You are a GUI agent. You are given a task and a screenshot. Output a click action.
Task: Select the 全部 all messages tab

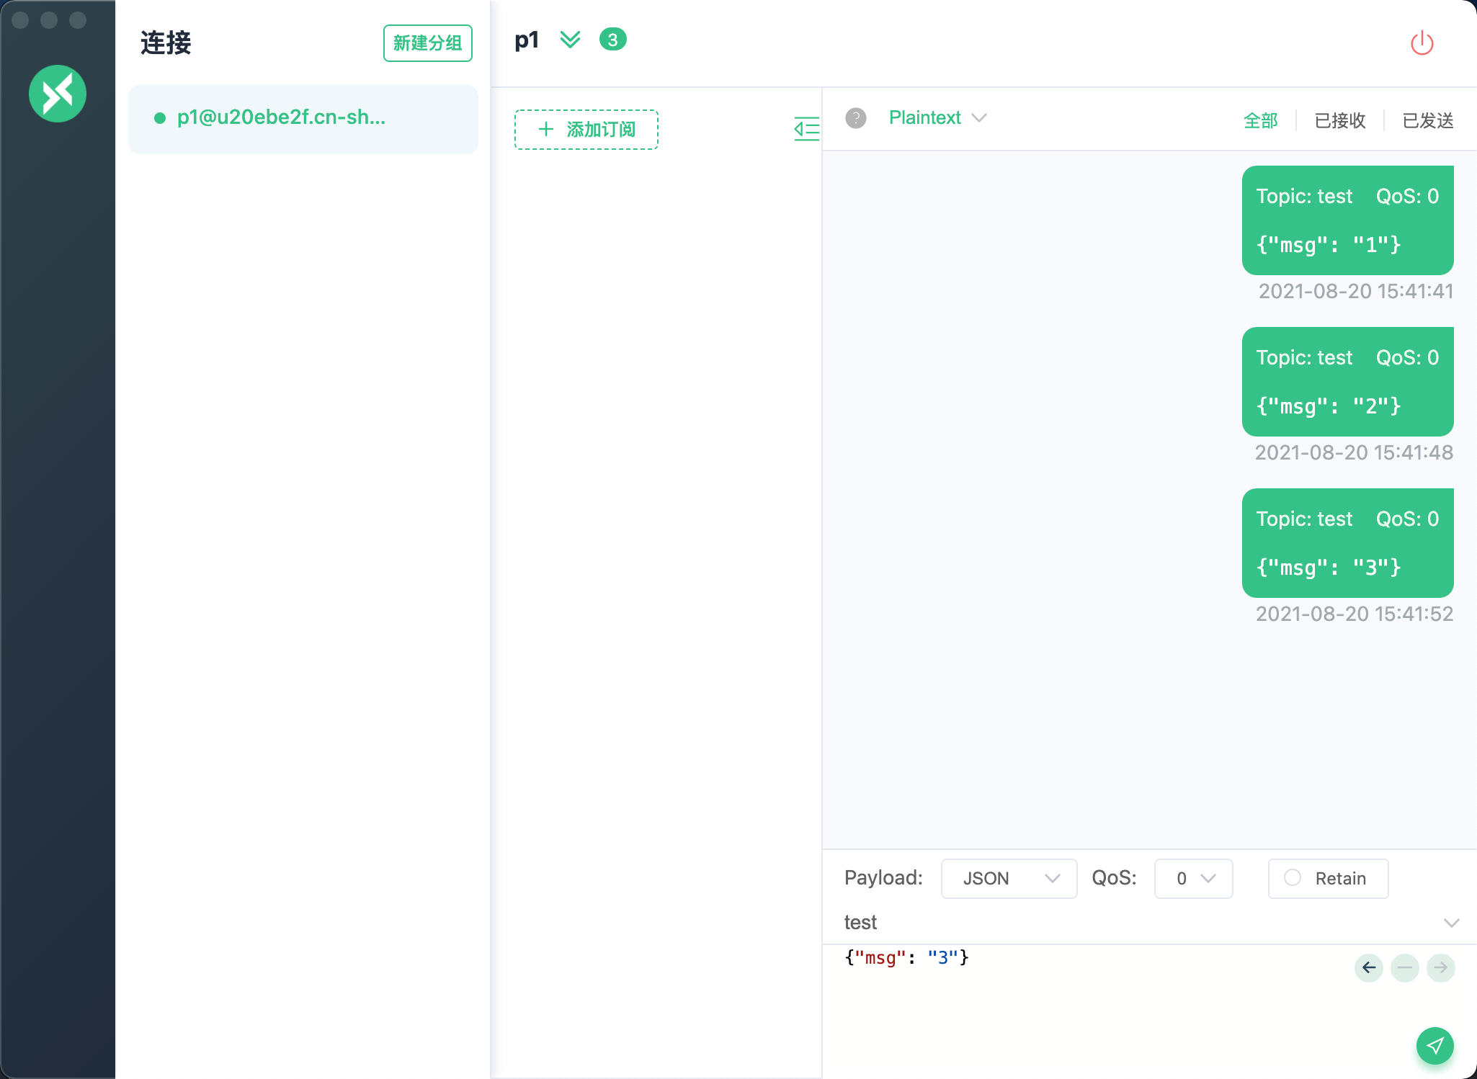[x=1261, y=120]
